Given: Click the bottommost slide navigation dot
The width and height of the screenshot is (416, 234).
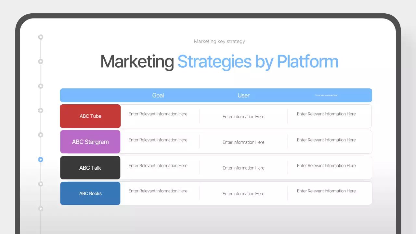Looking at the screenshot, I should [41, 208].
